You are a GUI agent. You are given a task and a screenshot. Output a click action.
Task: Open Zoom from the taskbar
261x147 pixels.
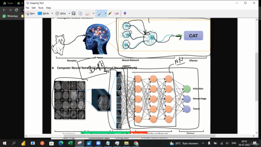98,143
